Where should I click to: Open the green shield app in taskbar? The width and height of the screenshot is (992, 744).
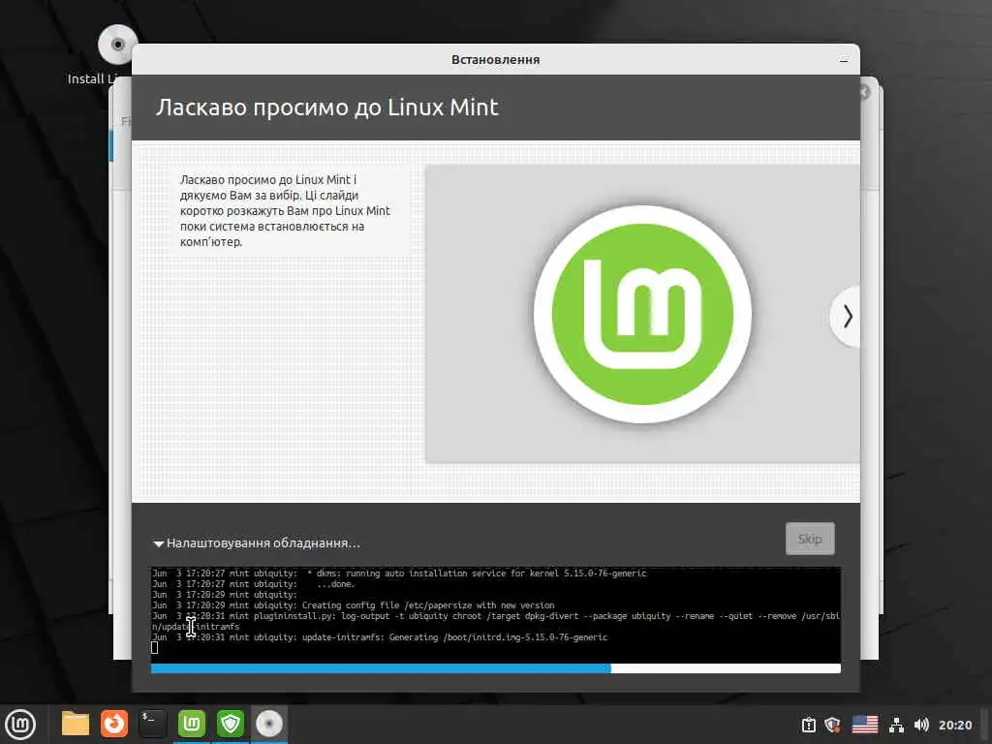coord(231,724)
